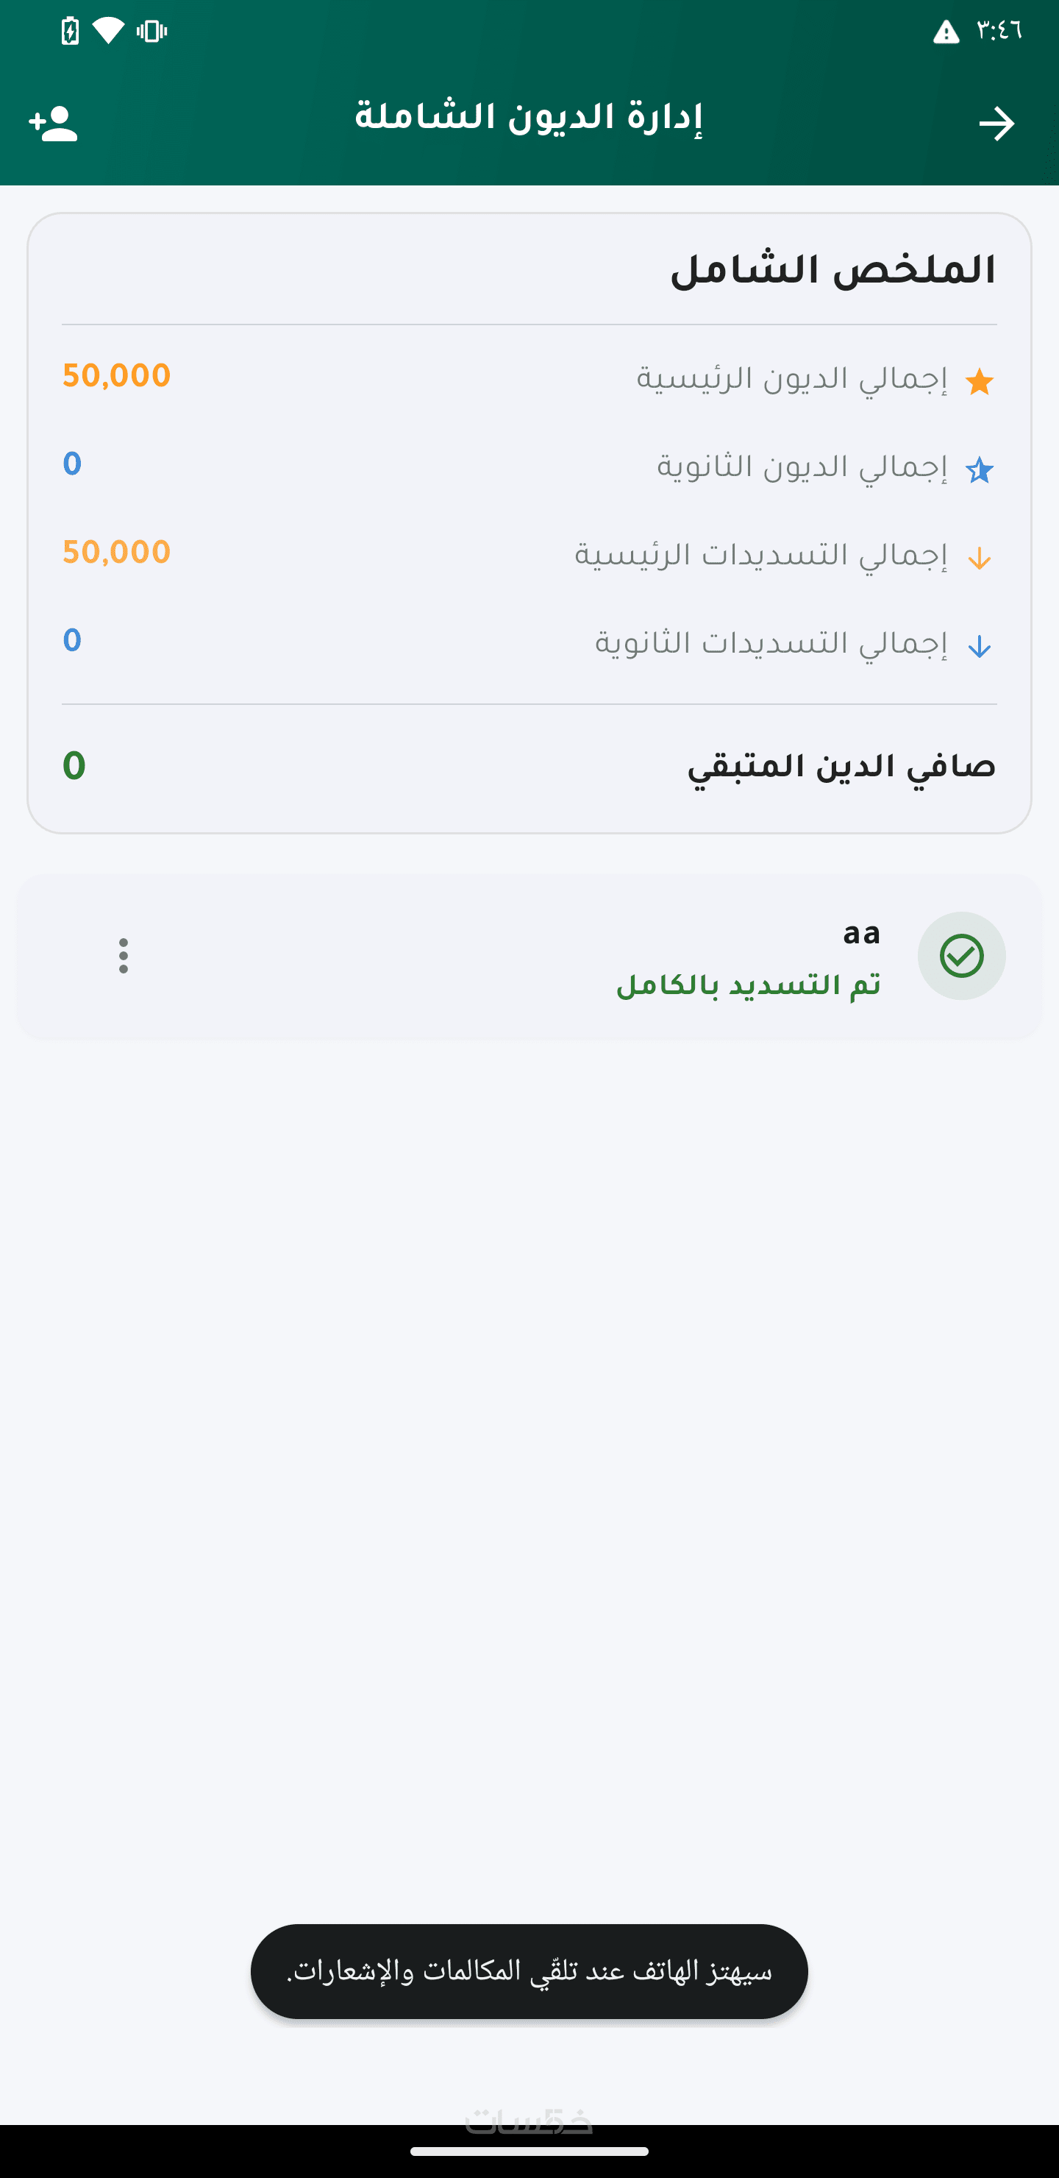
Task: Tap the Wi-Fi status icon
Action: click(x=108, y=32)
